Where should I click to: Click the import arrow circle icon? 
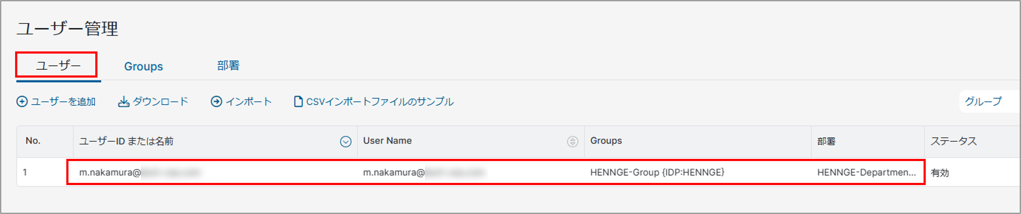216,102
